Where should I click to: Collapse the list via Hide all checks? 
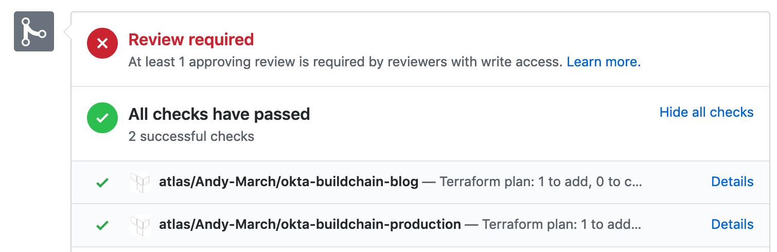tap(706, 112)
